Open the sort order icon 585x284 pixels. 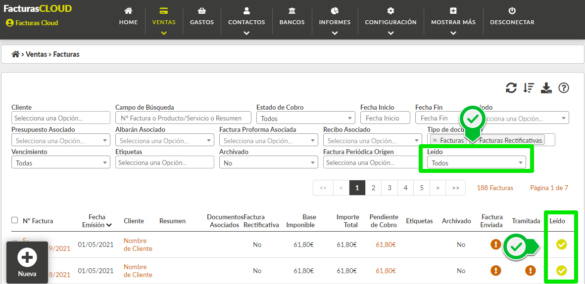pyautogui.click(x=529, y=88)
